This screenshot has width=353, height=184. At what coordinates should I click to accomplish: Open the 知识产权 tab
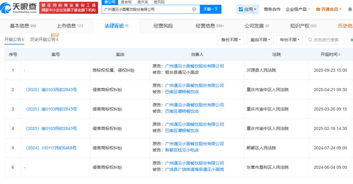[303, 26]
